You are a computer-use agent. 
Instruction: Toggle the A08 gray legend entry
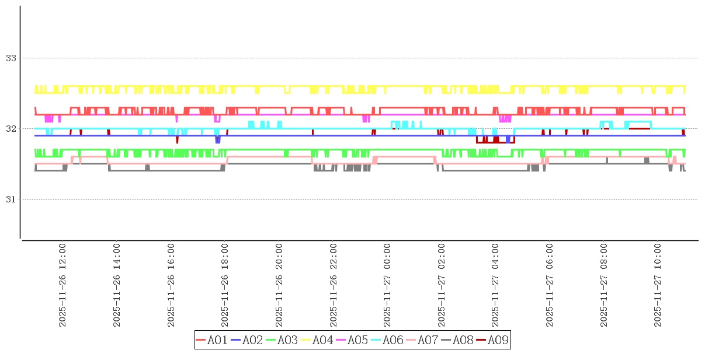tap(457, 340)
